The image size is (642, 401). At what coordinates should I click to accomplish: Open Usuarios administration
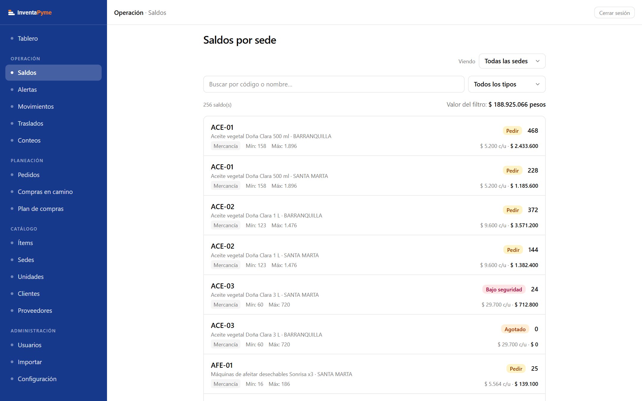[53, 345]
